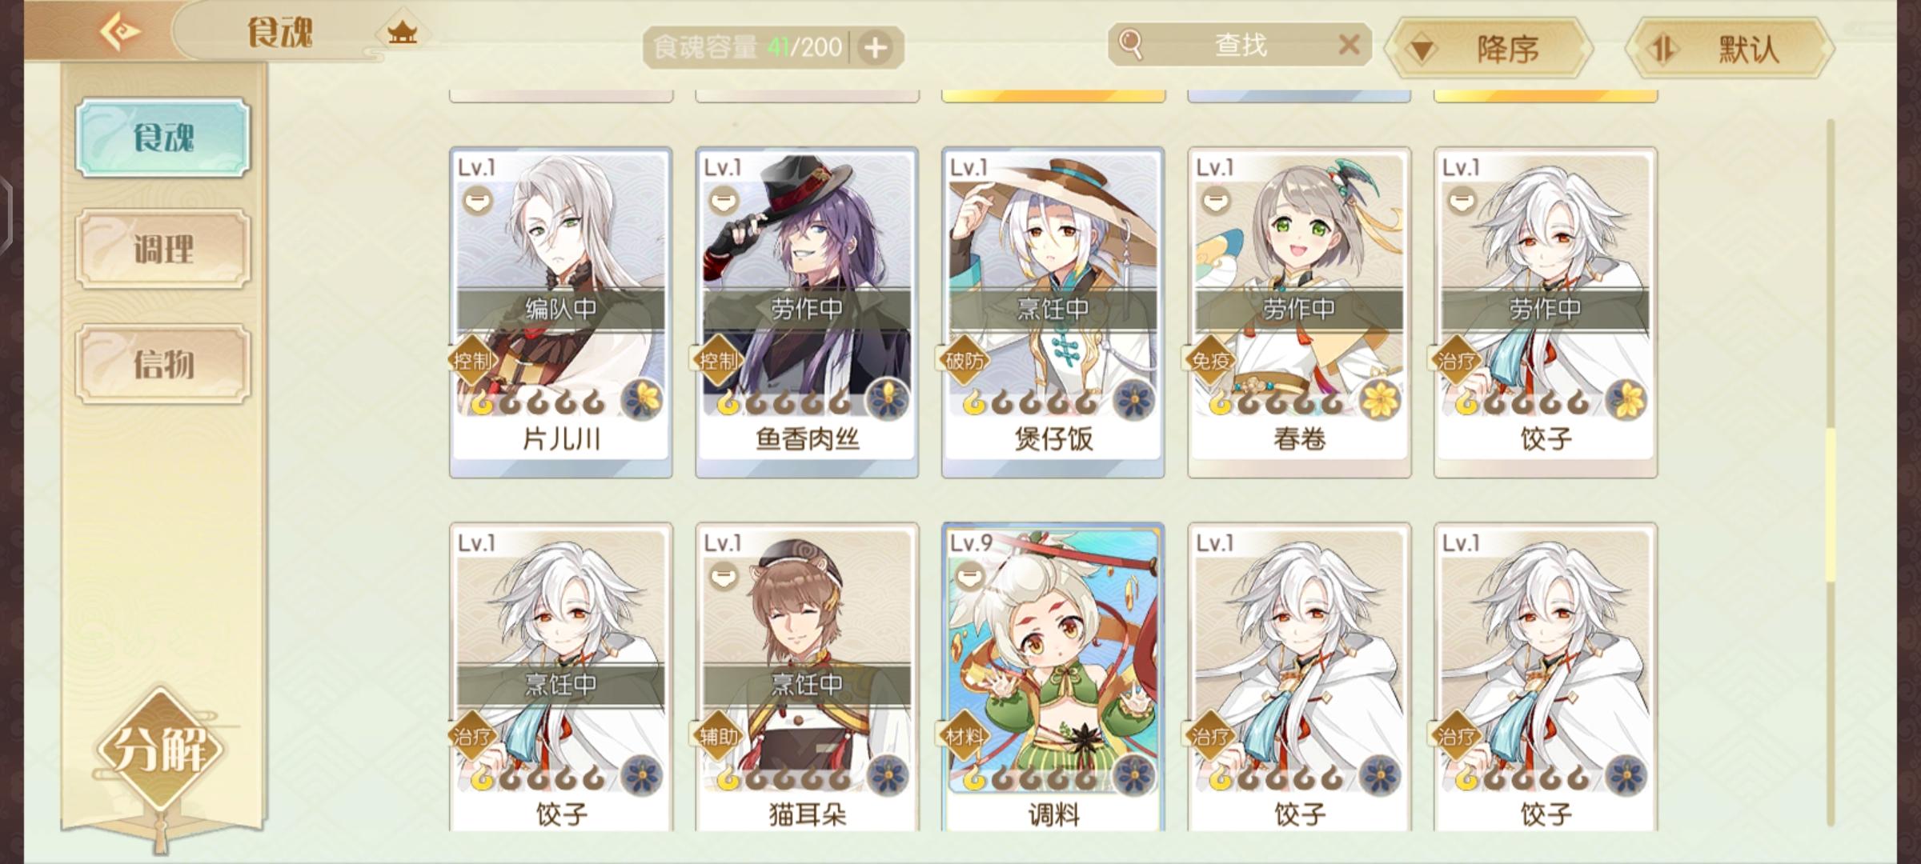Image resolution: width=1921 pixels, height=864 pixels.
Task: Switch to the 调理 tab
Action: point(163,250)
